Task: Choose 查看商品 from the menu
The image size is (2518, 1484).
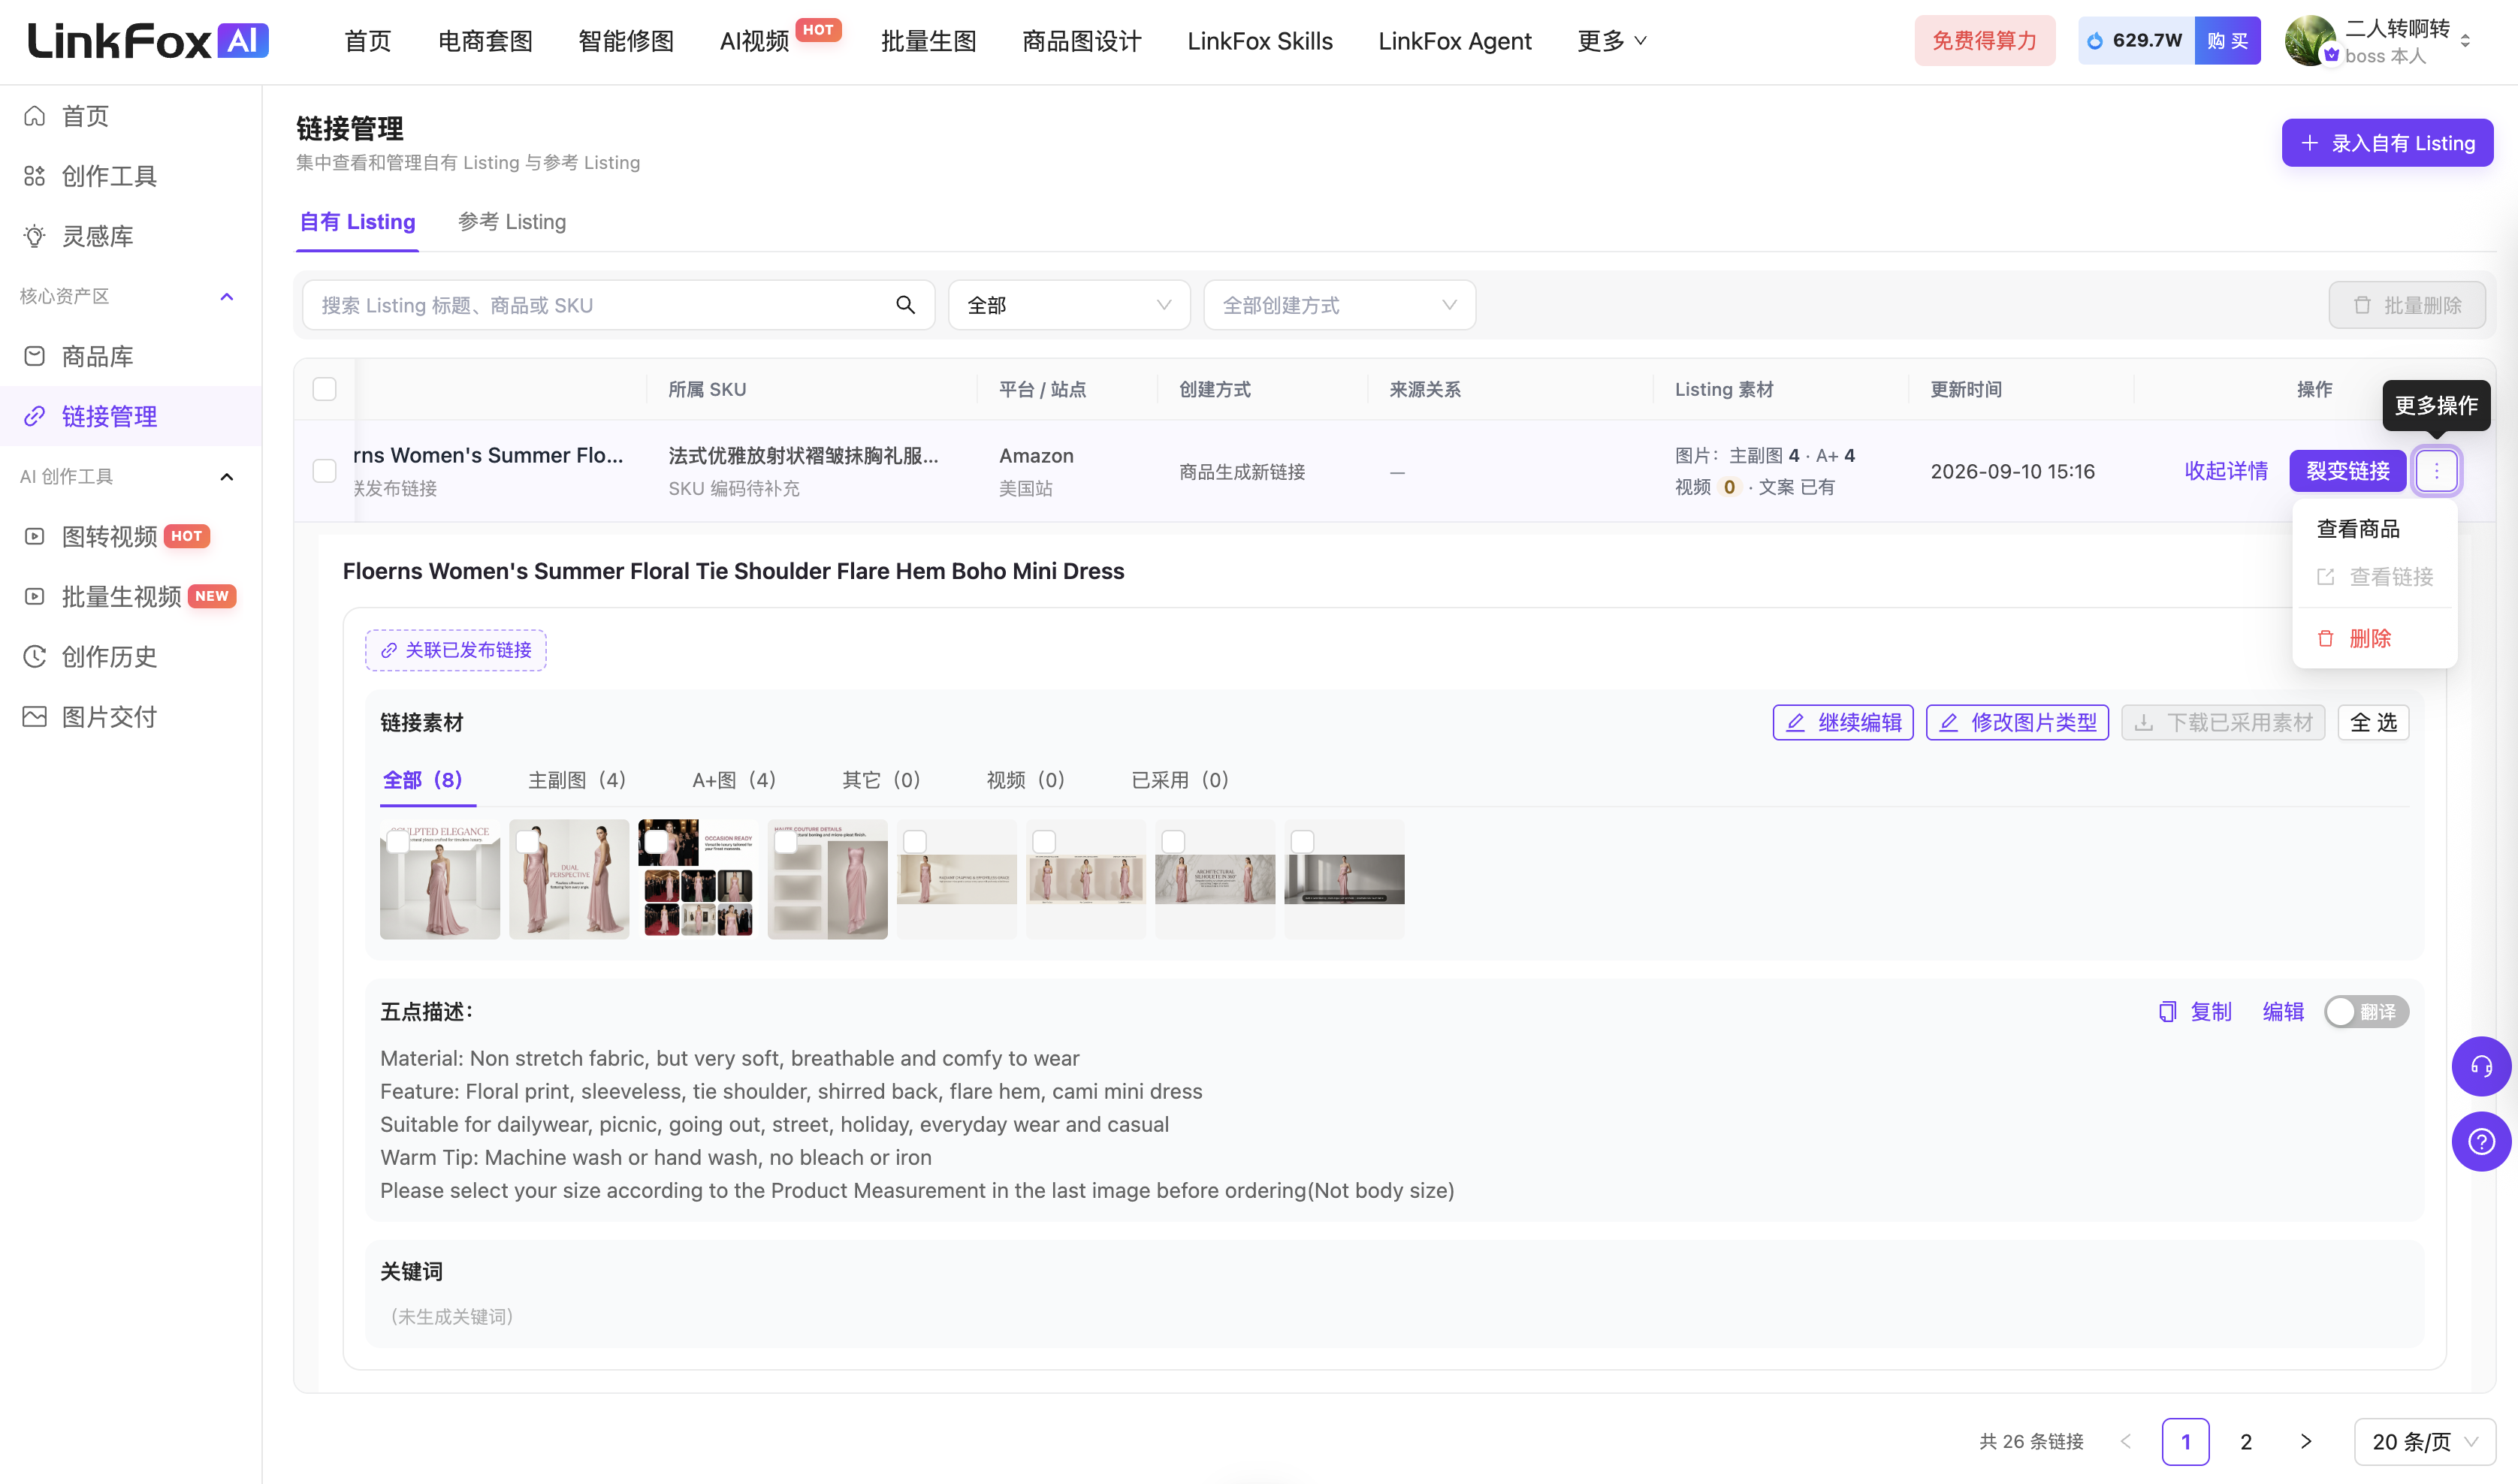Action: [x=2358, y=528]
